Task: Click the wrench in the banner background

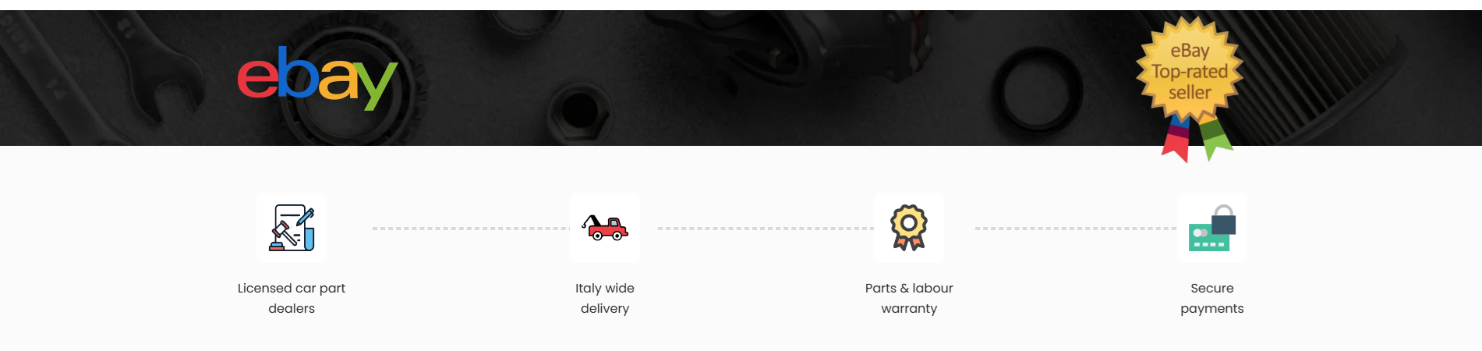Action: click(x=101, y=78)
